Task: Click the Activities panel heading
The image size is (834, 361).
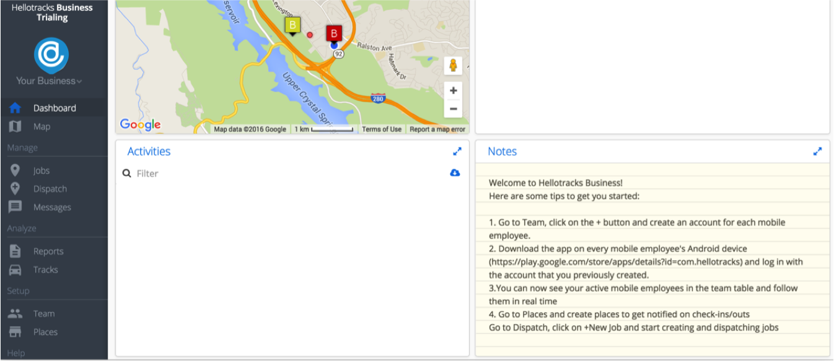Action: [x=149, y=151]
